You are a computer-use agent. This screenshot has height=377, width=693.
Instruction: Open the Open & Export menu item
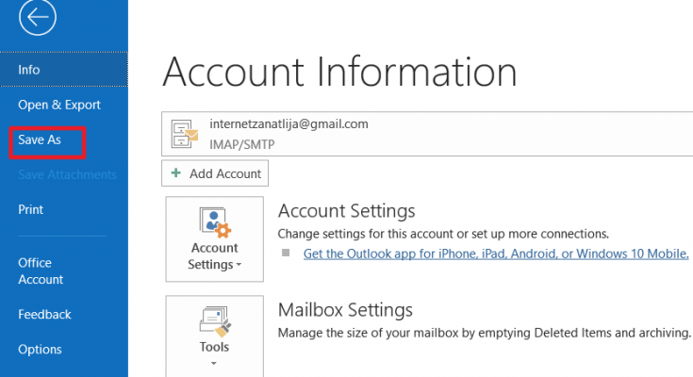pyautogui.click(x=59, y=105)
